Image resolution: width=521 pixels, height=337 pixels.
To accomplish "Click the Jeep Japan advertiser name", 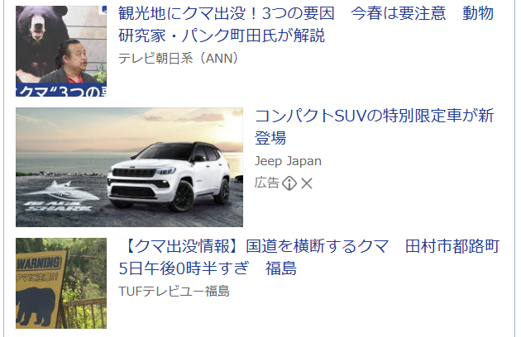I will [x=288, y=161].
